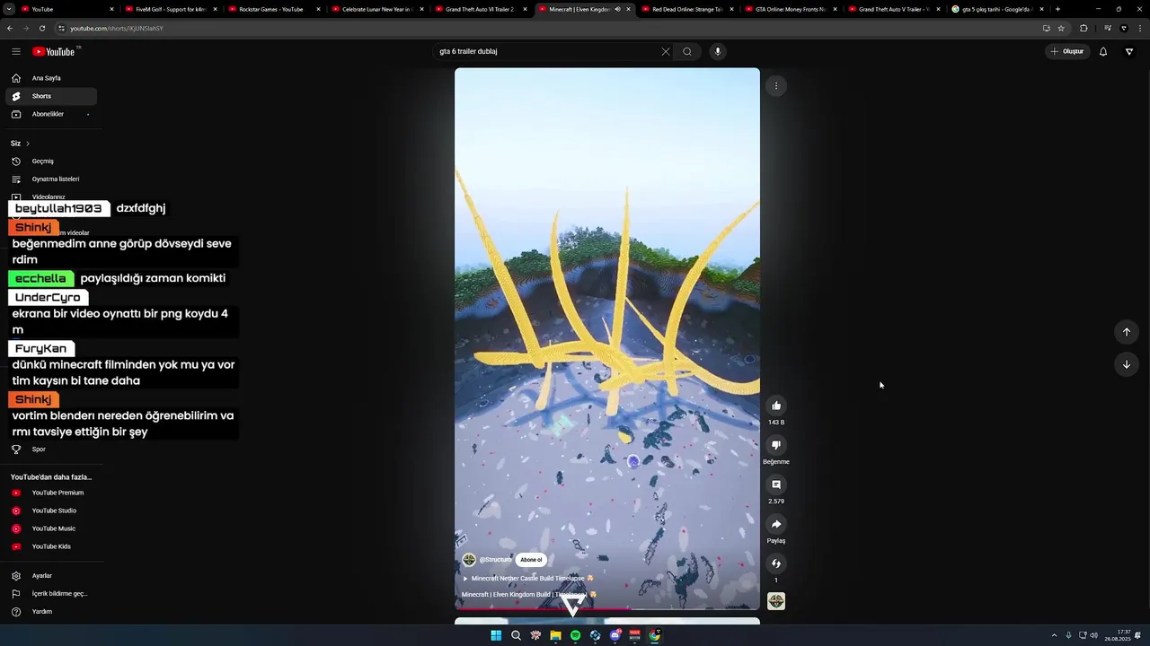Viewport: 1150px width, 646px height.
Task: Start voice search with microphone
Action: tap(717, 51)
